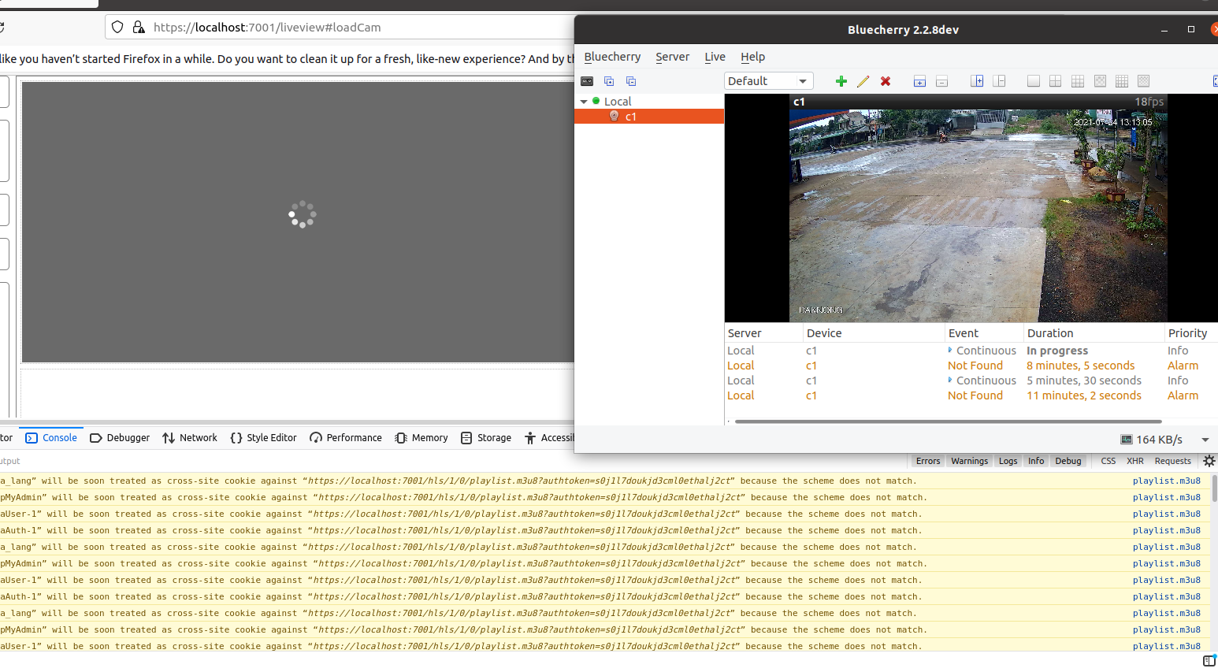Viewport: 1218px width, 672px height.
Task: Toggle the Debug message filter
Action: (x=1068, y=461)
